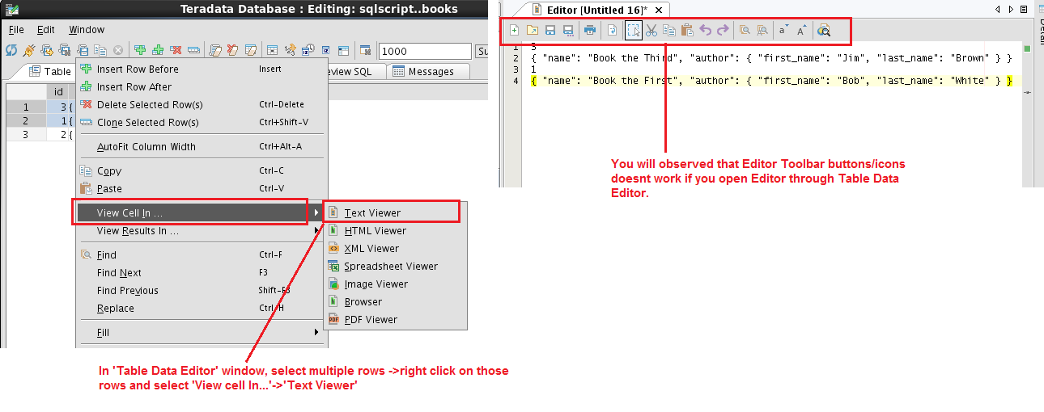The image size is (1044, 412).
Task: Click the Cut scissors icon in Editor toolbar
Action: click(x=651, y=31)
